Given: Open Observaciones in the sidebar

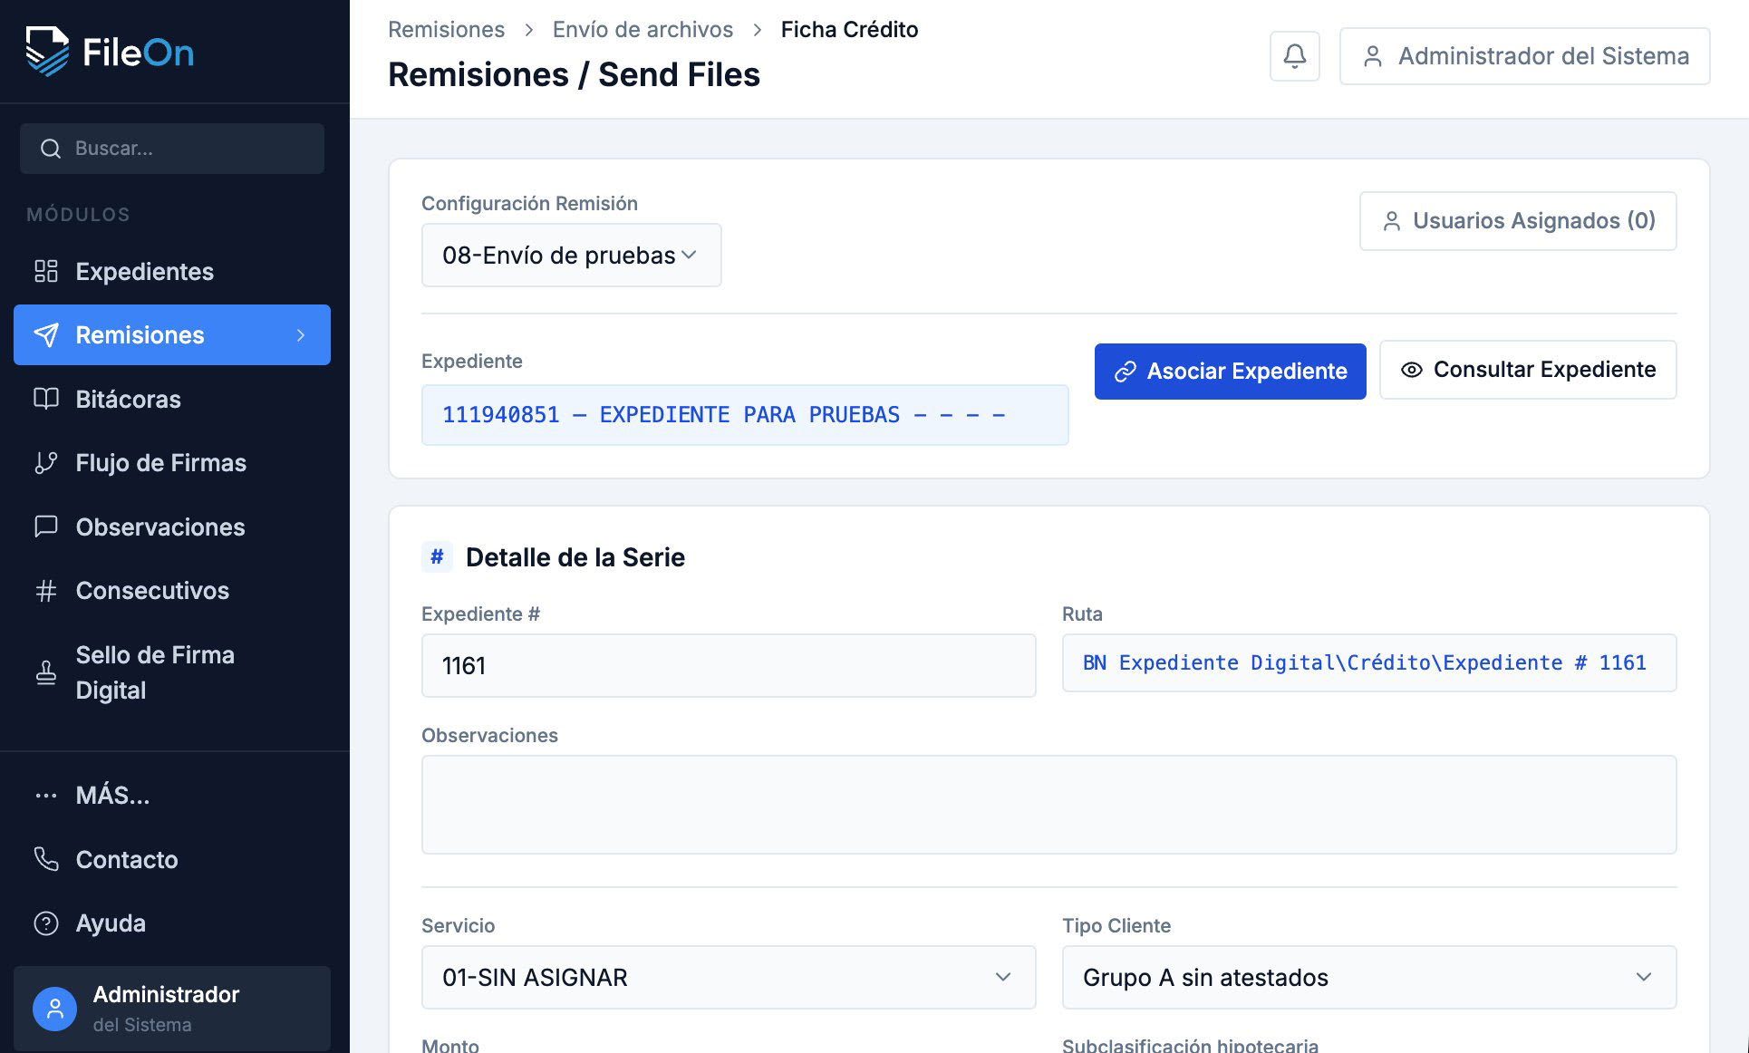Looking at the screenshot, I should coord(172,526).
